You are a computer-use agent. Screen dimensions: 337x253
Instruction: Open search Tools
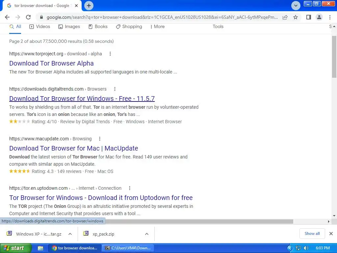[218, 27]
